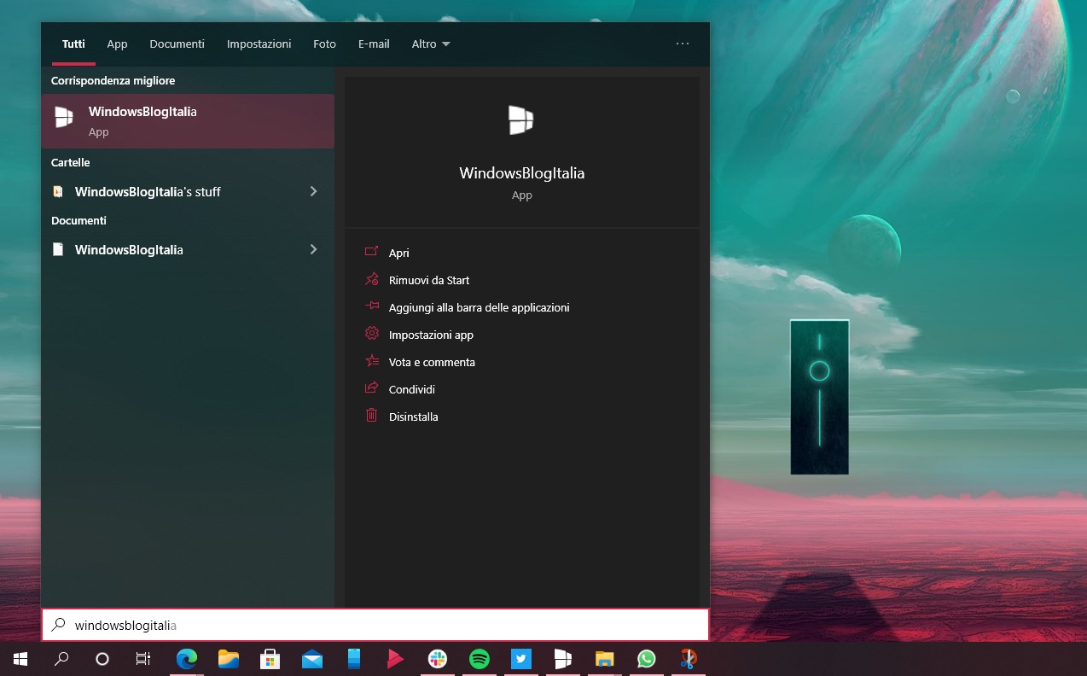
Task: Click the large WindowsBlogItalia logo in preview
Action: click(520, 119)
